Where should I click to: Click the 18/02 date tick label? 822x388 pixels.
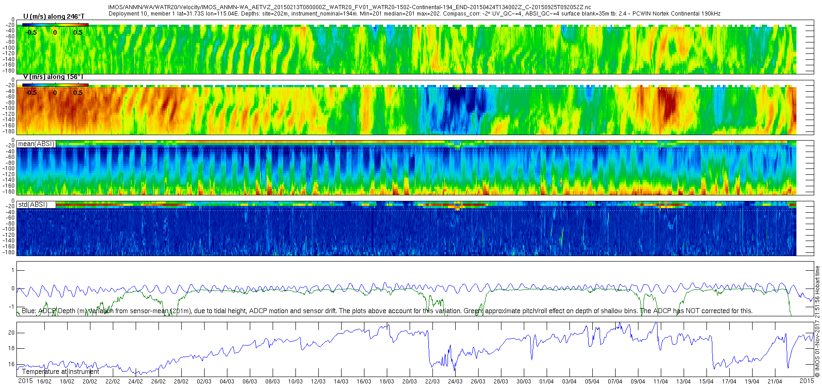67,382
